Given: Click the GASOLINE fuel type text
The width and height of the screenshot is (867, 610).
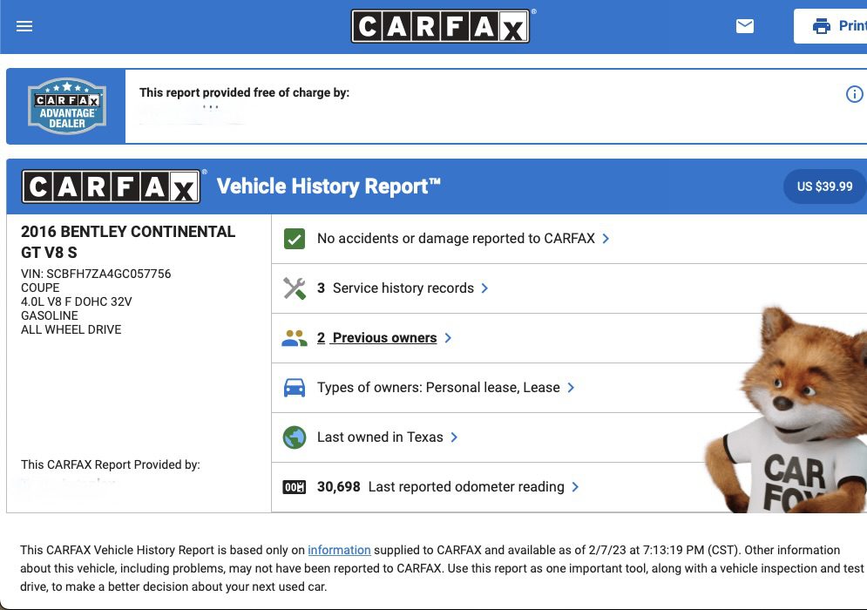Looking at the screenshot, I should point(49,315).
